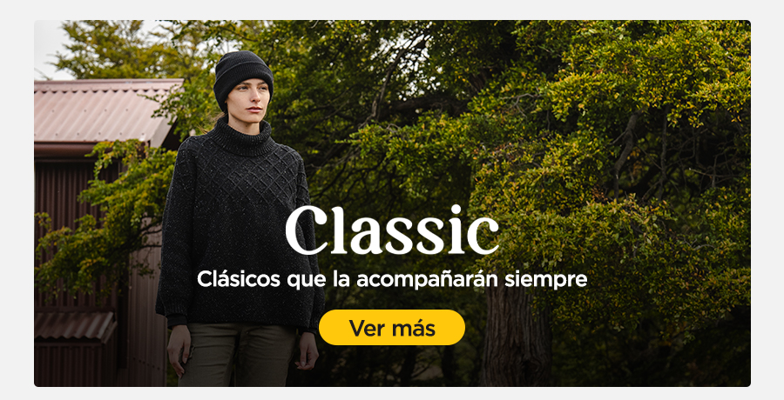
Task: Select the Clásicos que la acompañarán siempre subtitle
Action: coord(392,280)
